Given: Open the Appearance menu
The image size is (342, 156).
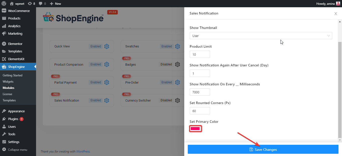Looking at the screenshot, I should click(18, 111).
